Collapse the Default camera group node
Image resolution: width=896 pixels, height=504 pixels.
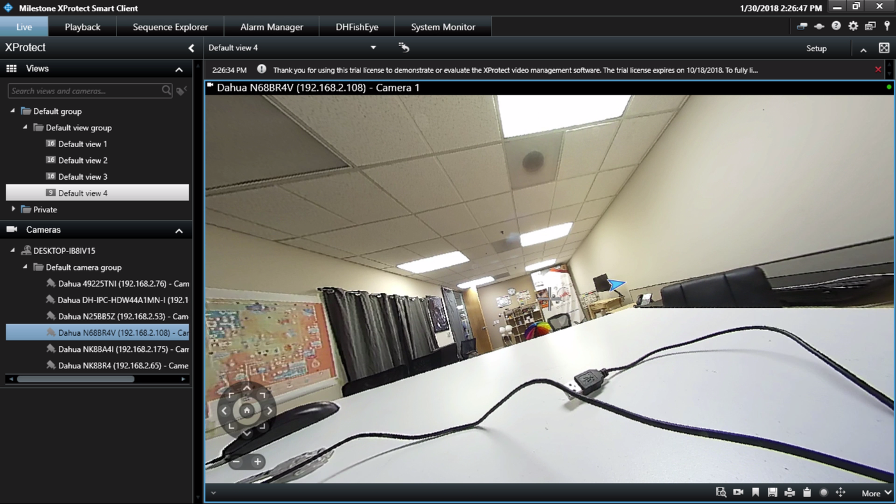click(25, 267)
